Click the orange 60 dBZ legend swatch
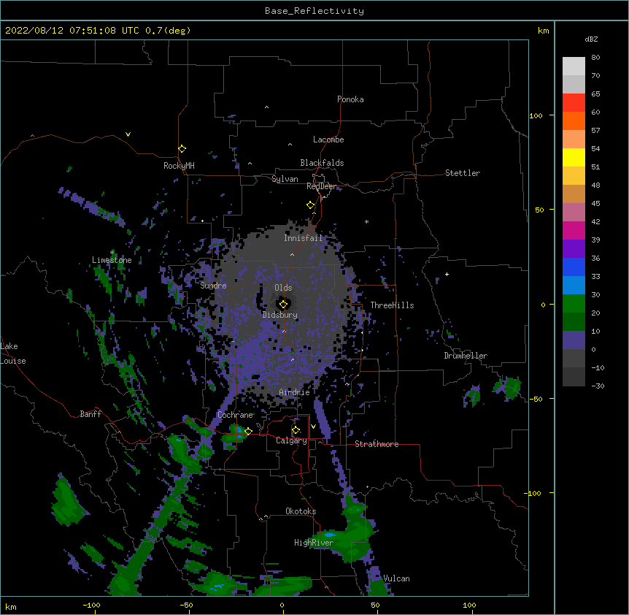Viewport: 629px width, 615px height. coord(574,121)
